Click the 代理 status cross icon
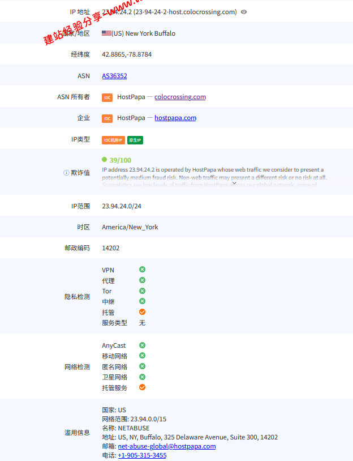This screenshot has width=353, height=461. pos(142,280)
